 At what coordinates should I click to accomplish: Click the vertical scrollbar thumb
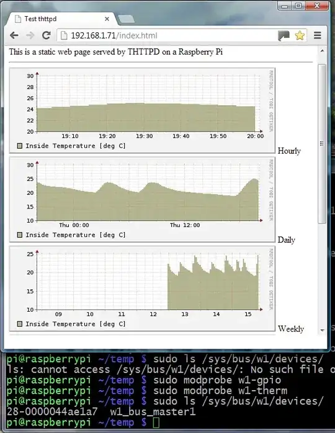pos(322,144)
